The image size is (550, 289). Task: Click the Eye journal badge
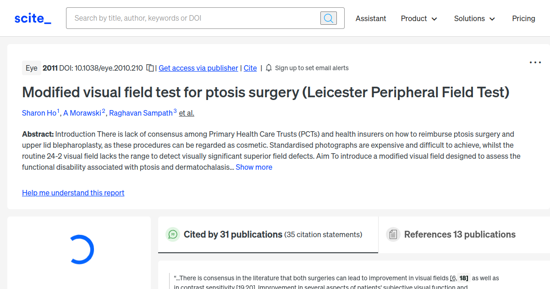point(31,67)
